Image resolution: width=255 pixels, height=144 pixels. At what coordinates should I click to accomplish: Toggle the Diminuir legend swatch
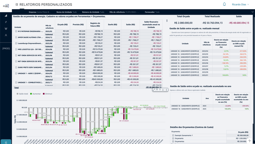point(44,94)
